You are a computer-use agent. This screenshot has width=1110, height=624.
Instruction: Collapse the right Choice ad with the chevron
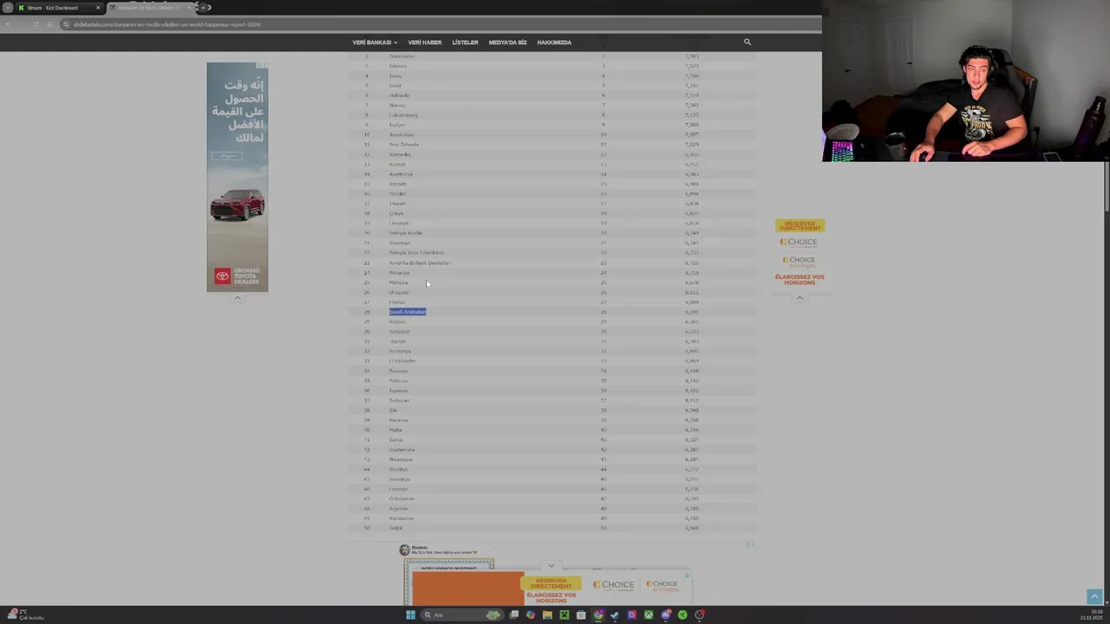coord(800,297)
